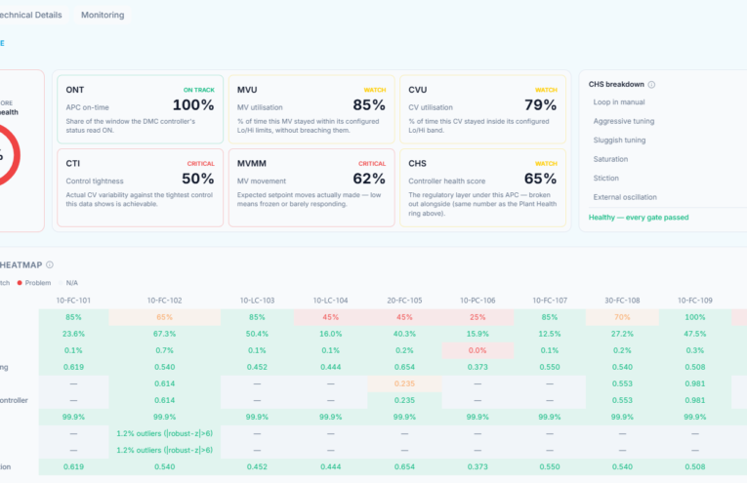Image resolution: width=747 pixels, height=483 pixels.
Task: Open the ONT APC on-time card
Action: click(140, 109)
